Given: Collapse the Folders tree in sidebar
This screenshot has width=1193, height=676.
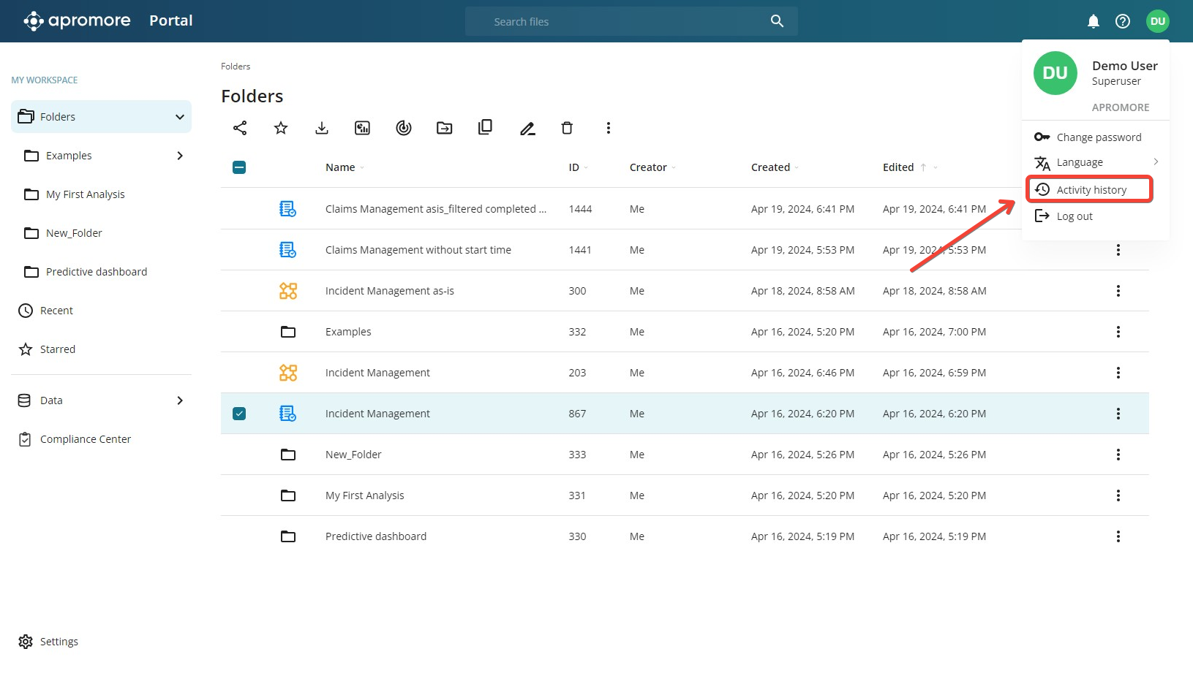Looking at the screenshot, I should 180,117.
